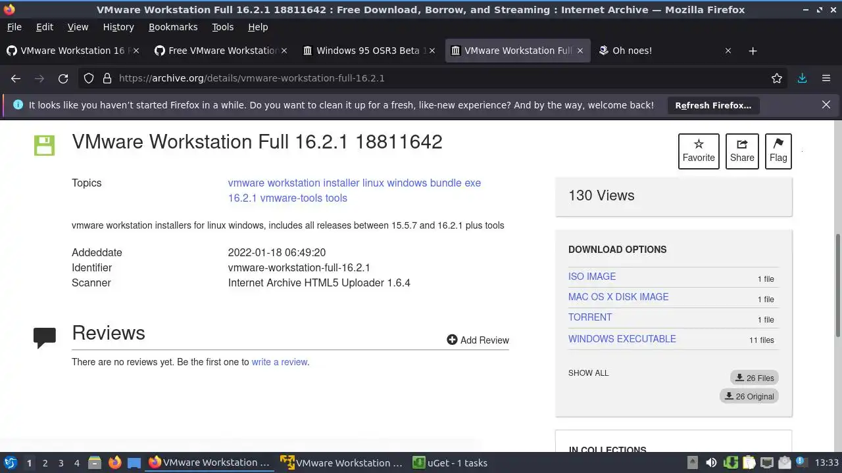Click the 'write a review' link
The image size is (842, 473).
[280, 362]
